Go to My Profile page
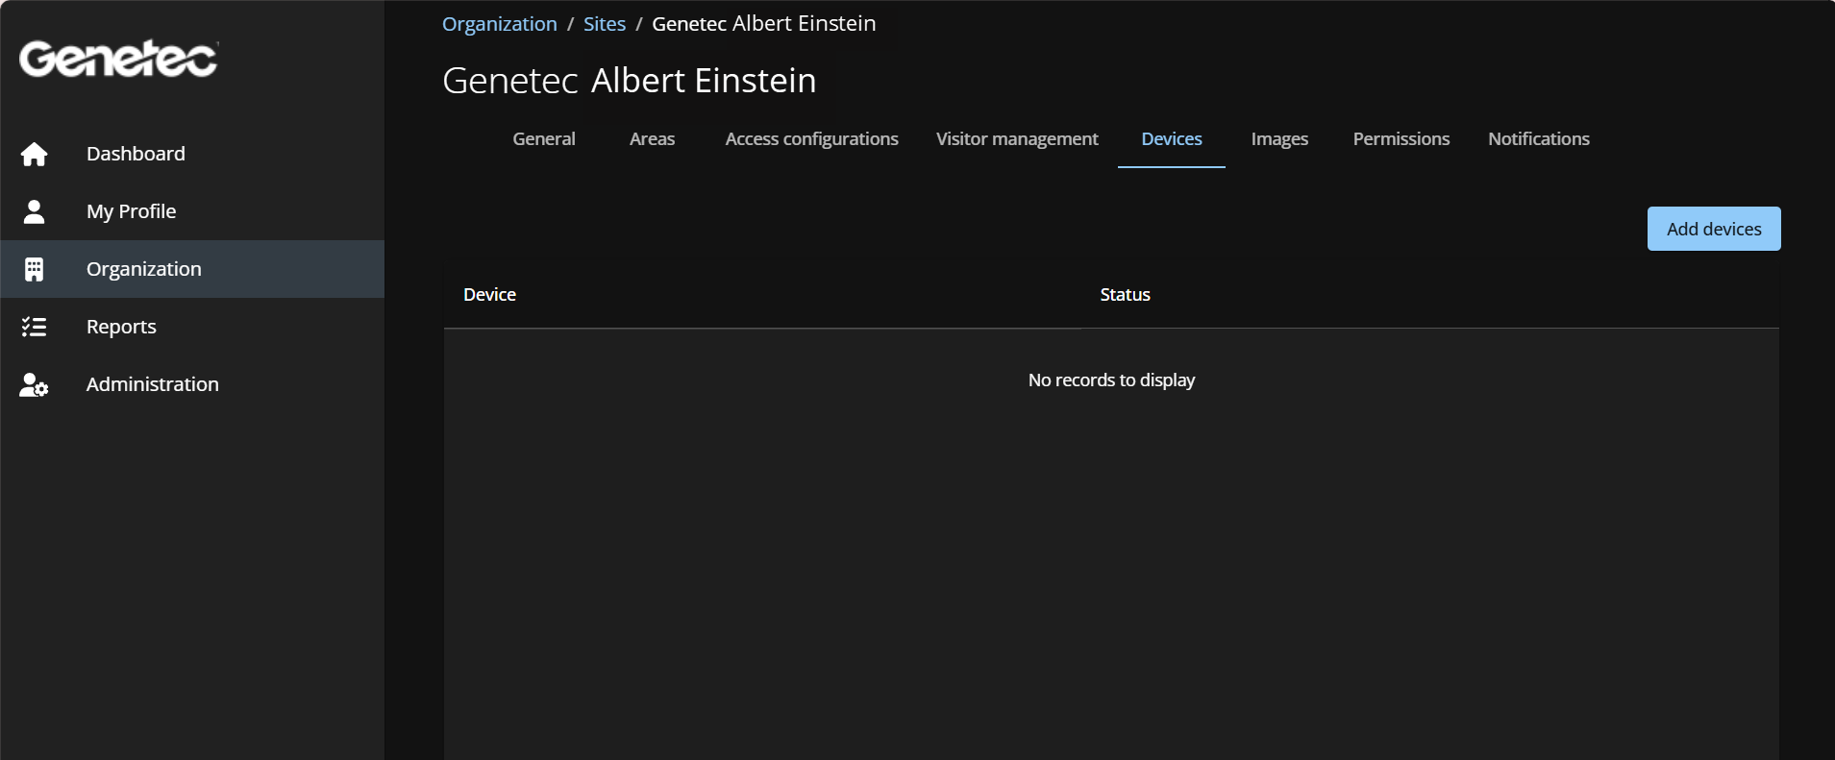Screen dimensions: 1835x760 pos(131,211)
